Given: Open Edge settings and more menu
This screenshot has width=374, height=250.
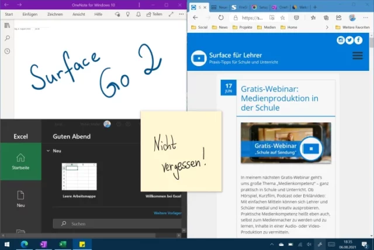Looking at the screenshot, I should tap(365, 18).
